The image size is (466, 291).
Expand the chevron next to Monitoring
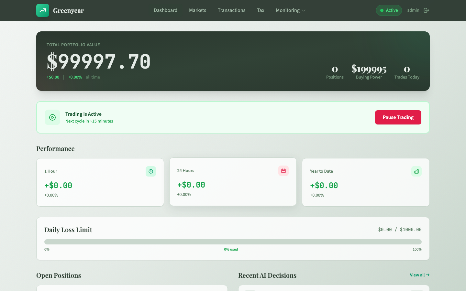pos(303,10)
